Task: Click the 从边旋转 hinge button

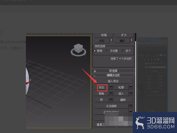Action: [112, 106]
